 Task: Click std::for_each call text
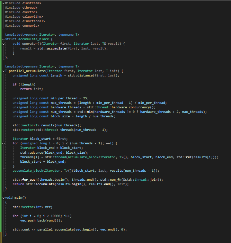pyautogui.click(x=25, y=179)
